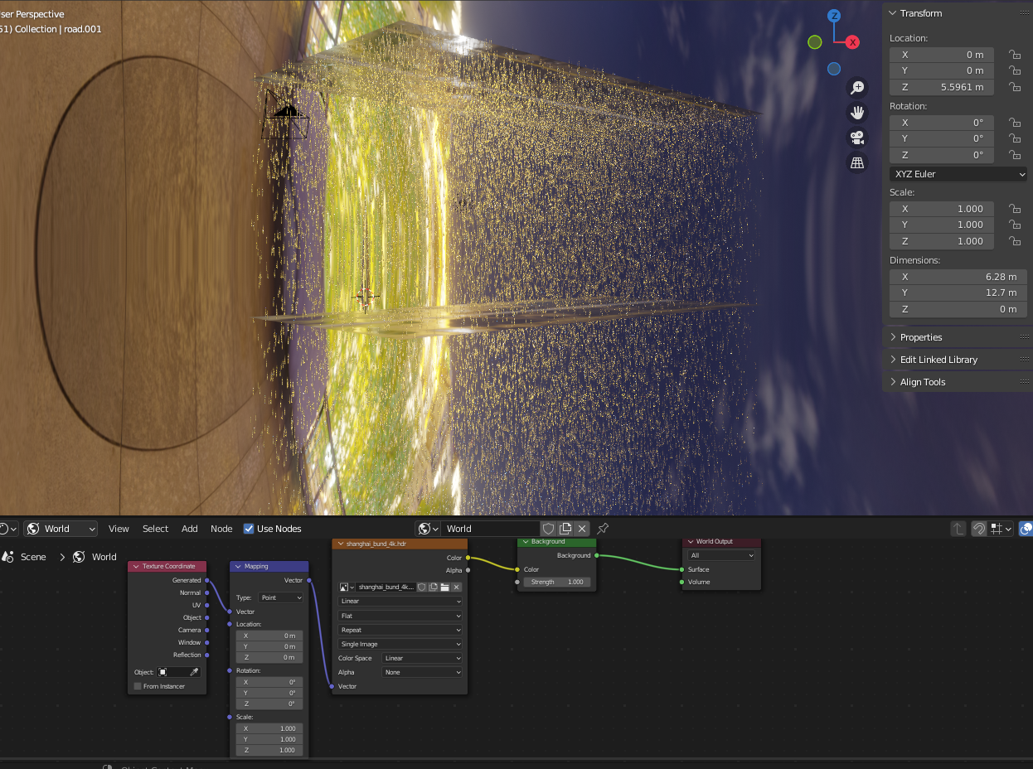This screenshot has height=769, width=1033.
Task: Click the editor type icon in node header
Action: (x=7, y=529)
